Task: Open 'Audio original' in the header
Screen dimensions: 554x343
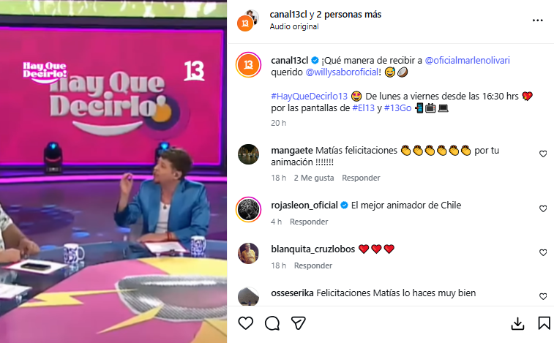Action: point(294,26)
